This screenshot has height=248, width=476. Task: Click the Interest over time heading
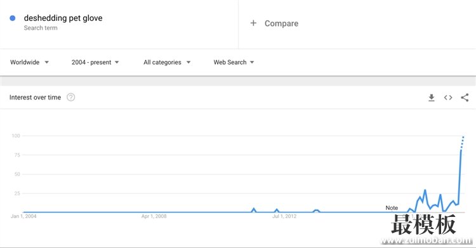pos(35,98)
